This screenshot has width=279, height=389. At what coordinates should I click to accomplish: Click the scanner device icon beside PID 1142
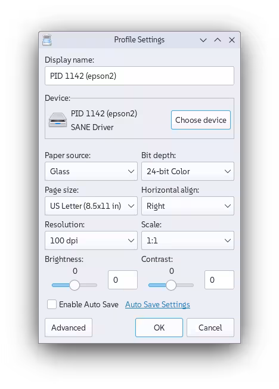point(58,120)
